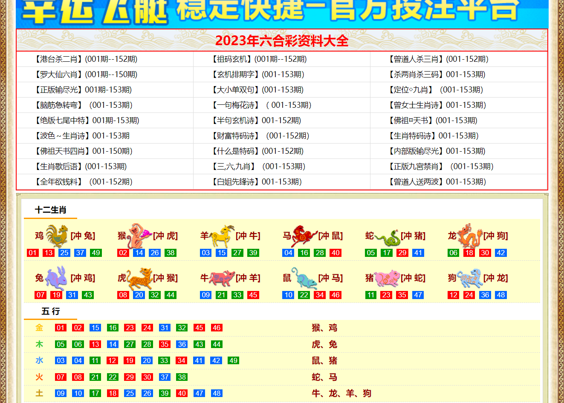Open 【三,六,九肖】 link

[257, 167]
